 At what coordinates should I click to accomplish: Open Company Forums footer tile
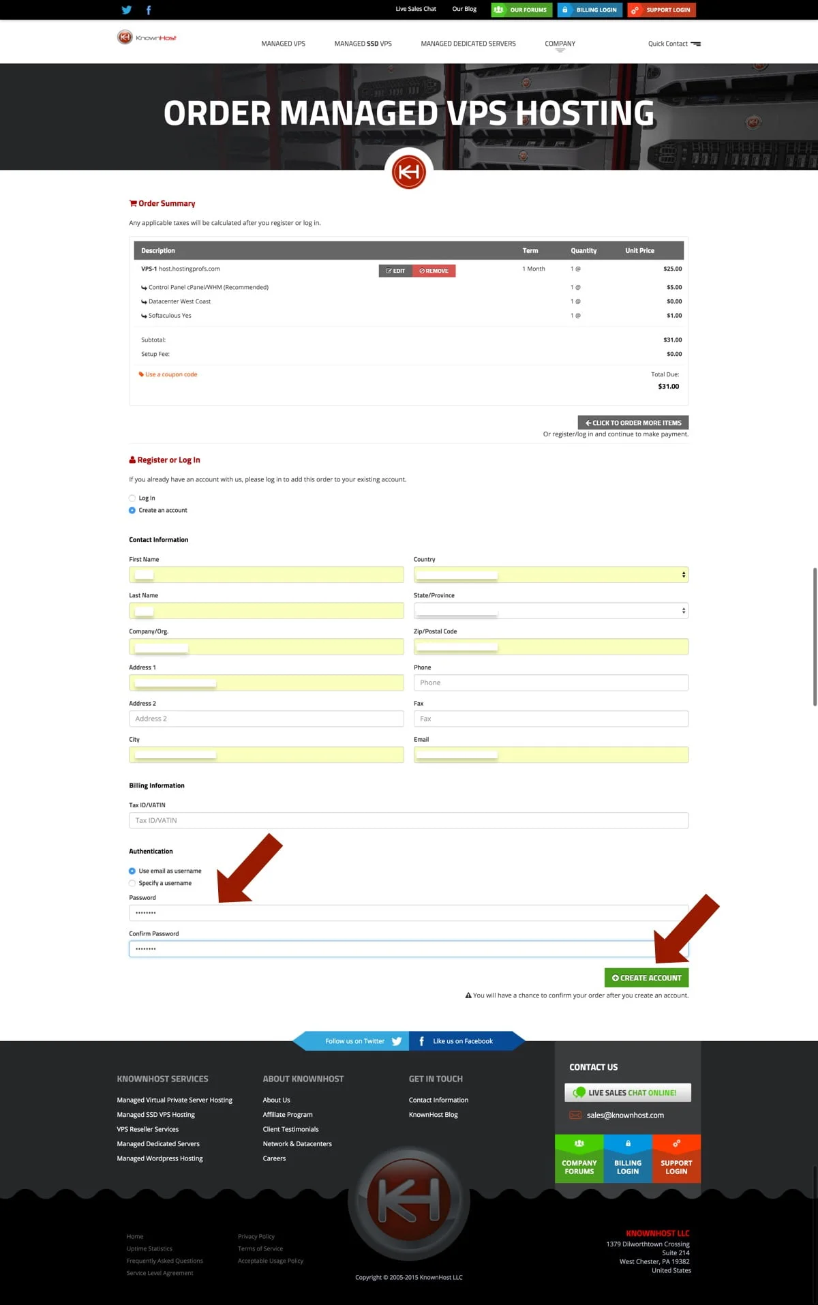(x=579, y=1158)
